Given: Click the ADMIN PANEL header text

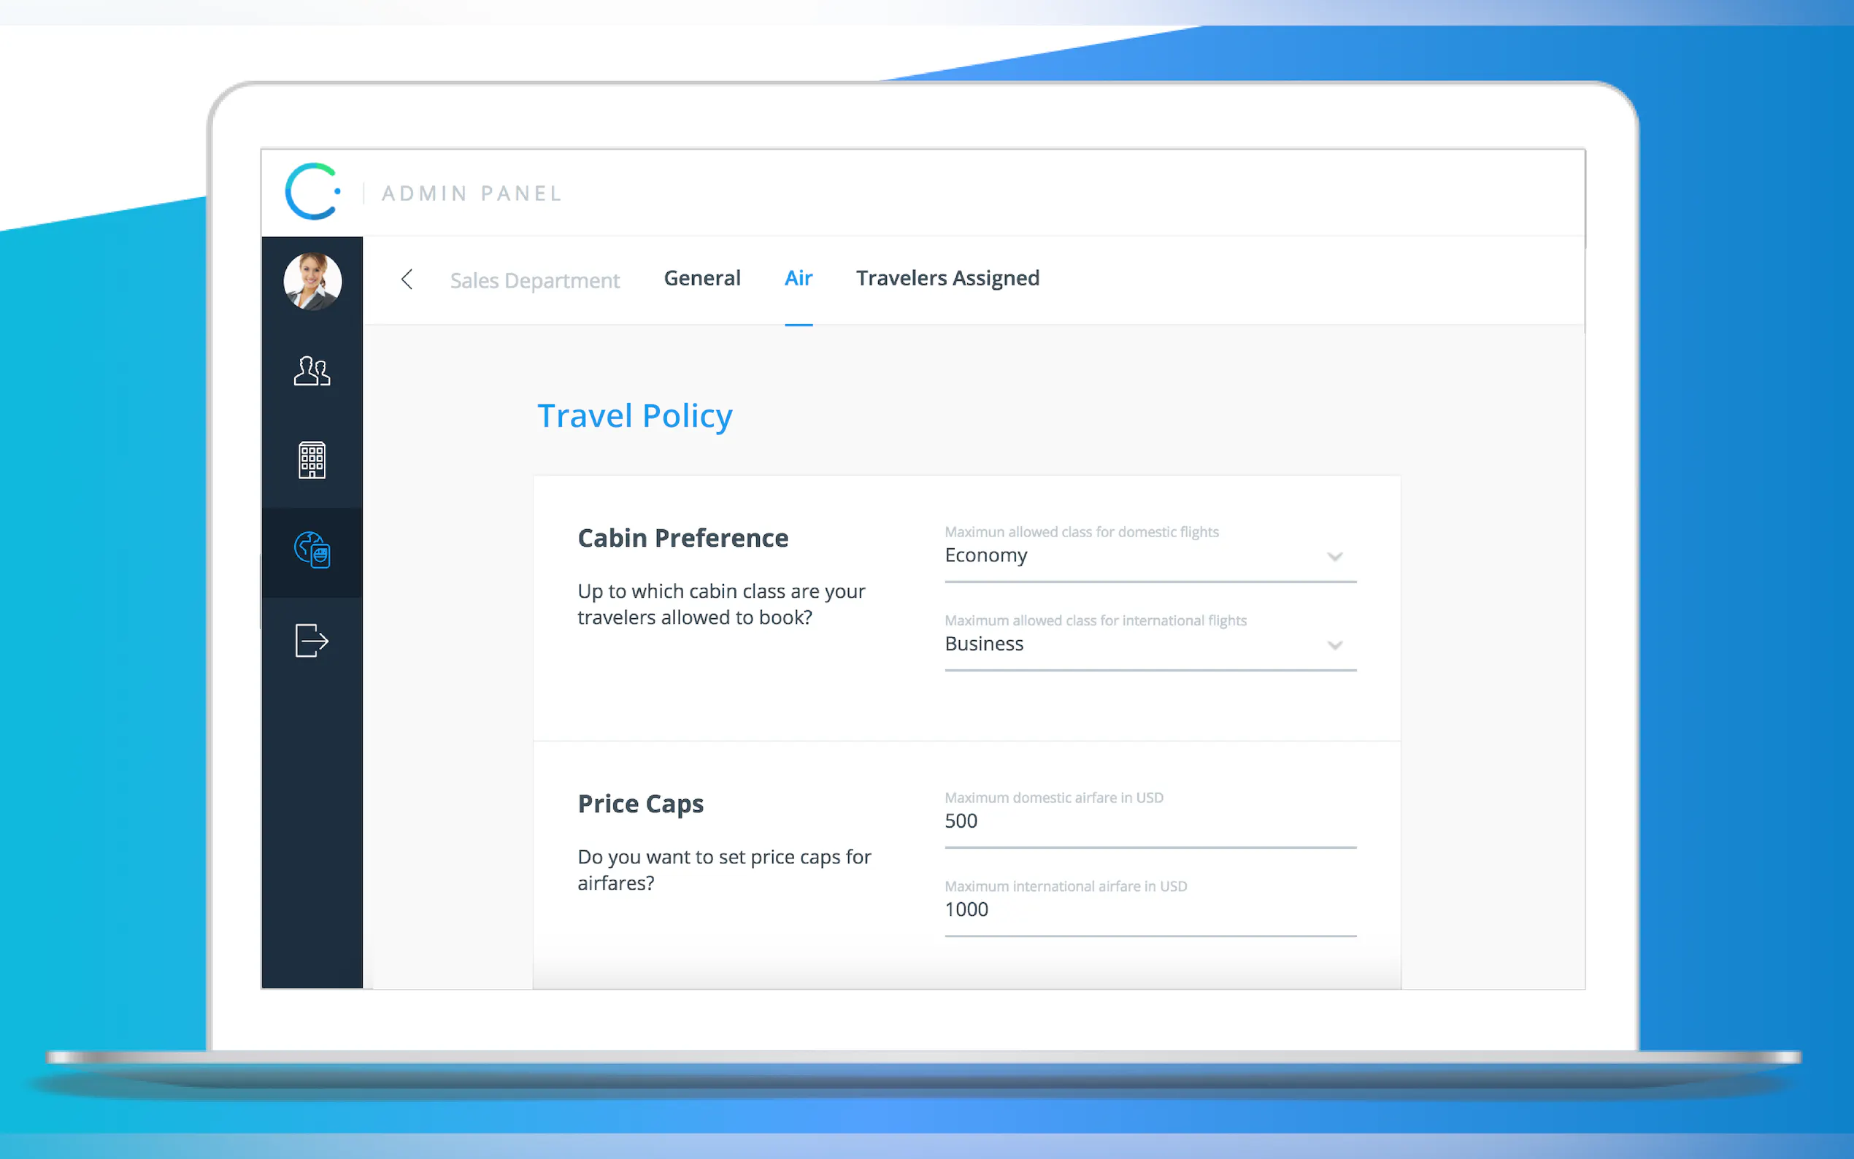Looking at the screenshot, I should pyautogui.click(x=472, y=193).
